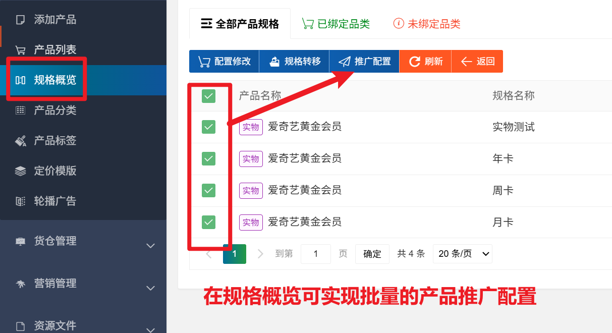
Task: Click the 定价模版 layers icon
Action: click(20, 171)
